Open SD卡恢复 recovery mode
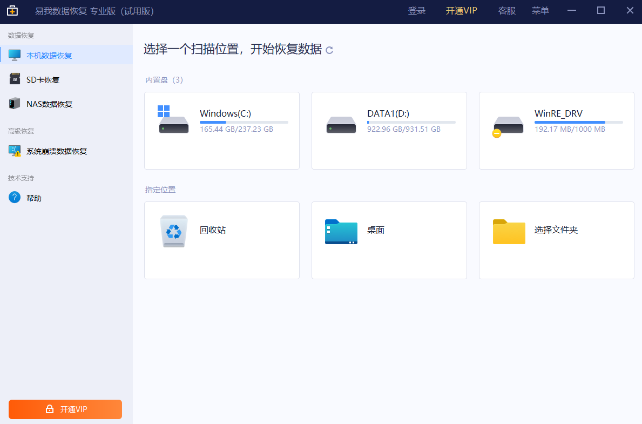The width and height of the screenshot is (642, 424). coord(44,79)
